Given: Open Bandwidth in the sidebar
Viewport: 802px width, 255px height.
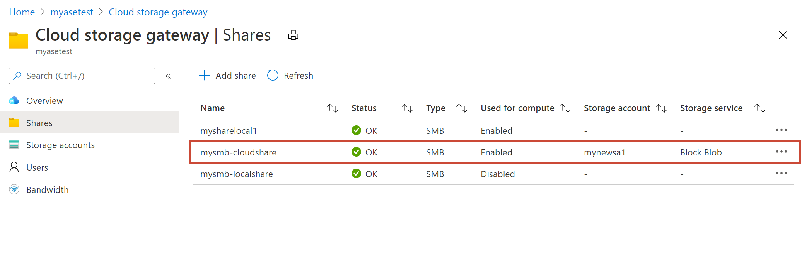Looking at the screenshot, I should [47, 190].
